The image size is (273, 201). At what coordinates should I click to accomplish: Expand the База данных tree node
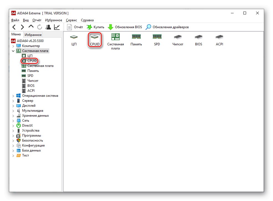[x=13, y=151]
